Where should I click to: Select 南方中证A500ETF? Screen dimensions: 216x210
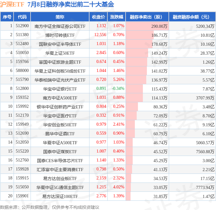click(x=60, y=98)
